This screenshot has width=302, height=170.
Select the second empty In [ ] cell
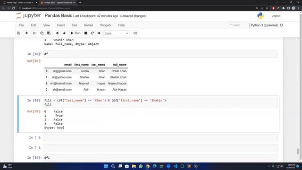pyautogui.click(x=160, y=148)
